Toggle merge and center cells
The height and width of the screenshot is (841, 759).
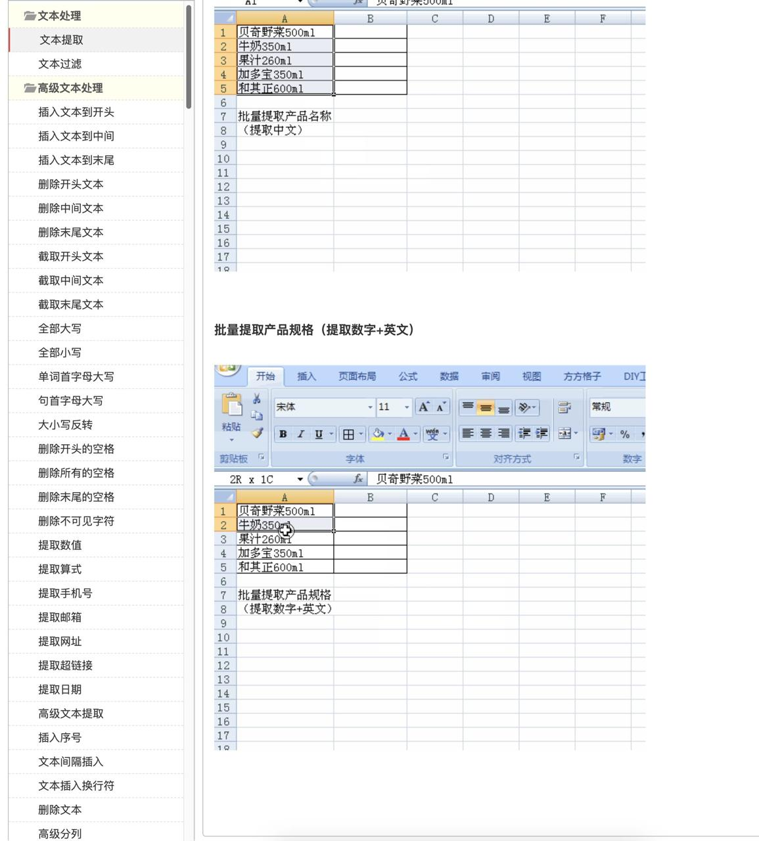click(565, 434)
